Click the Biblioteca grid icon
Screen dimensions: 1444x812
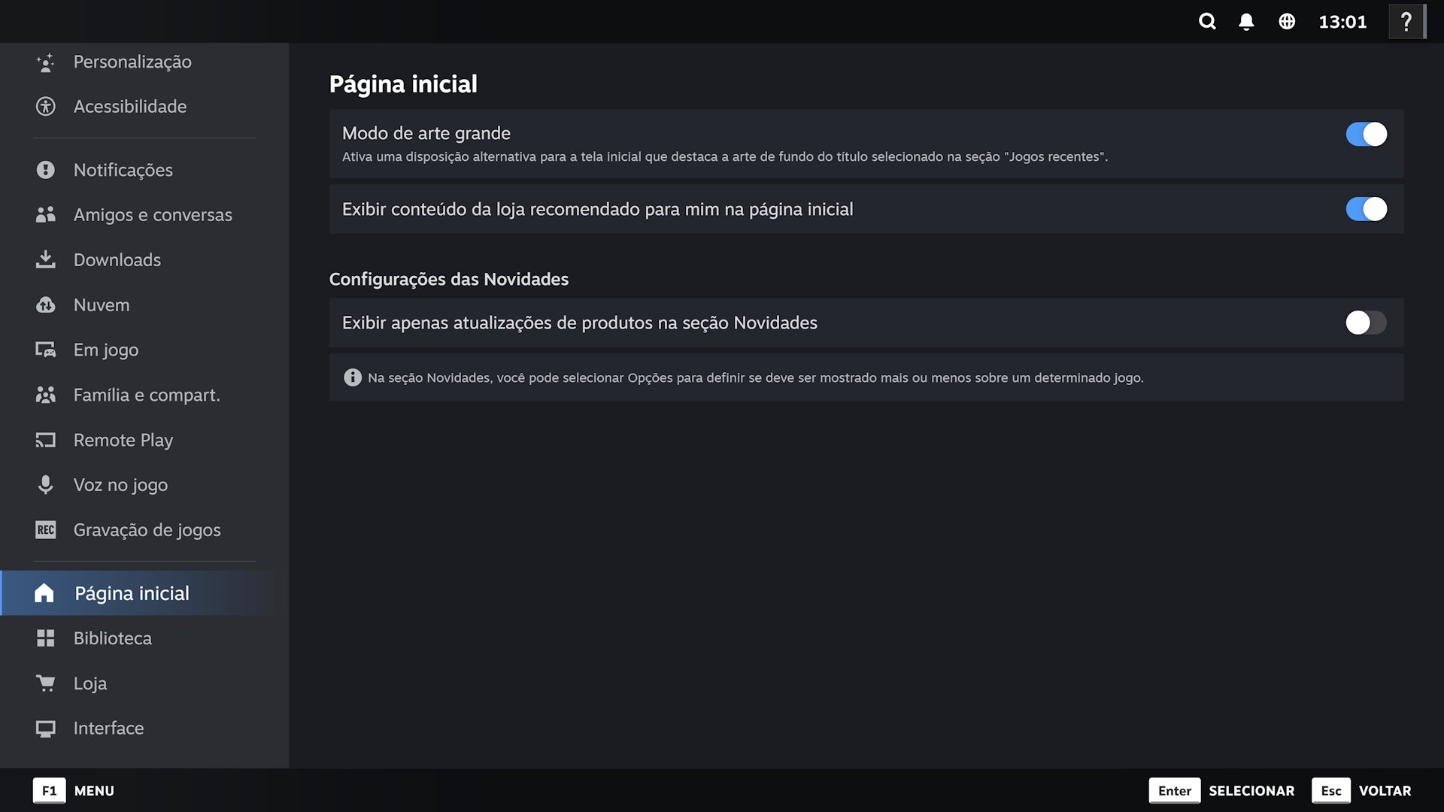(x=45, y=638)
